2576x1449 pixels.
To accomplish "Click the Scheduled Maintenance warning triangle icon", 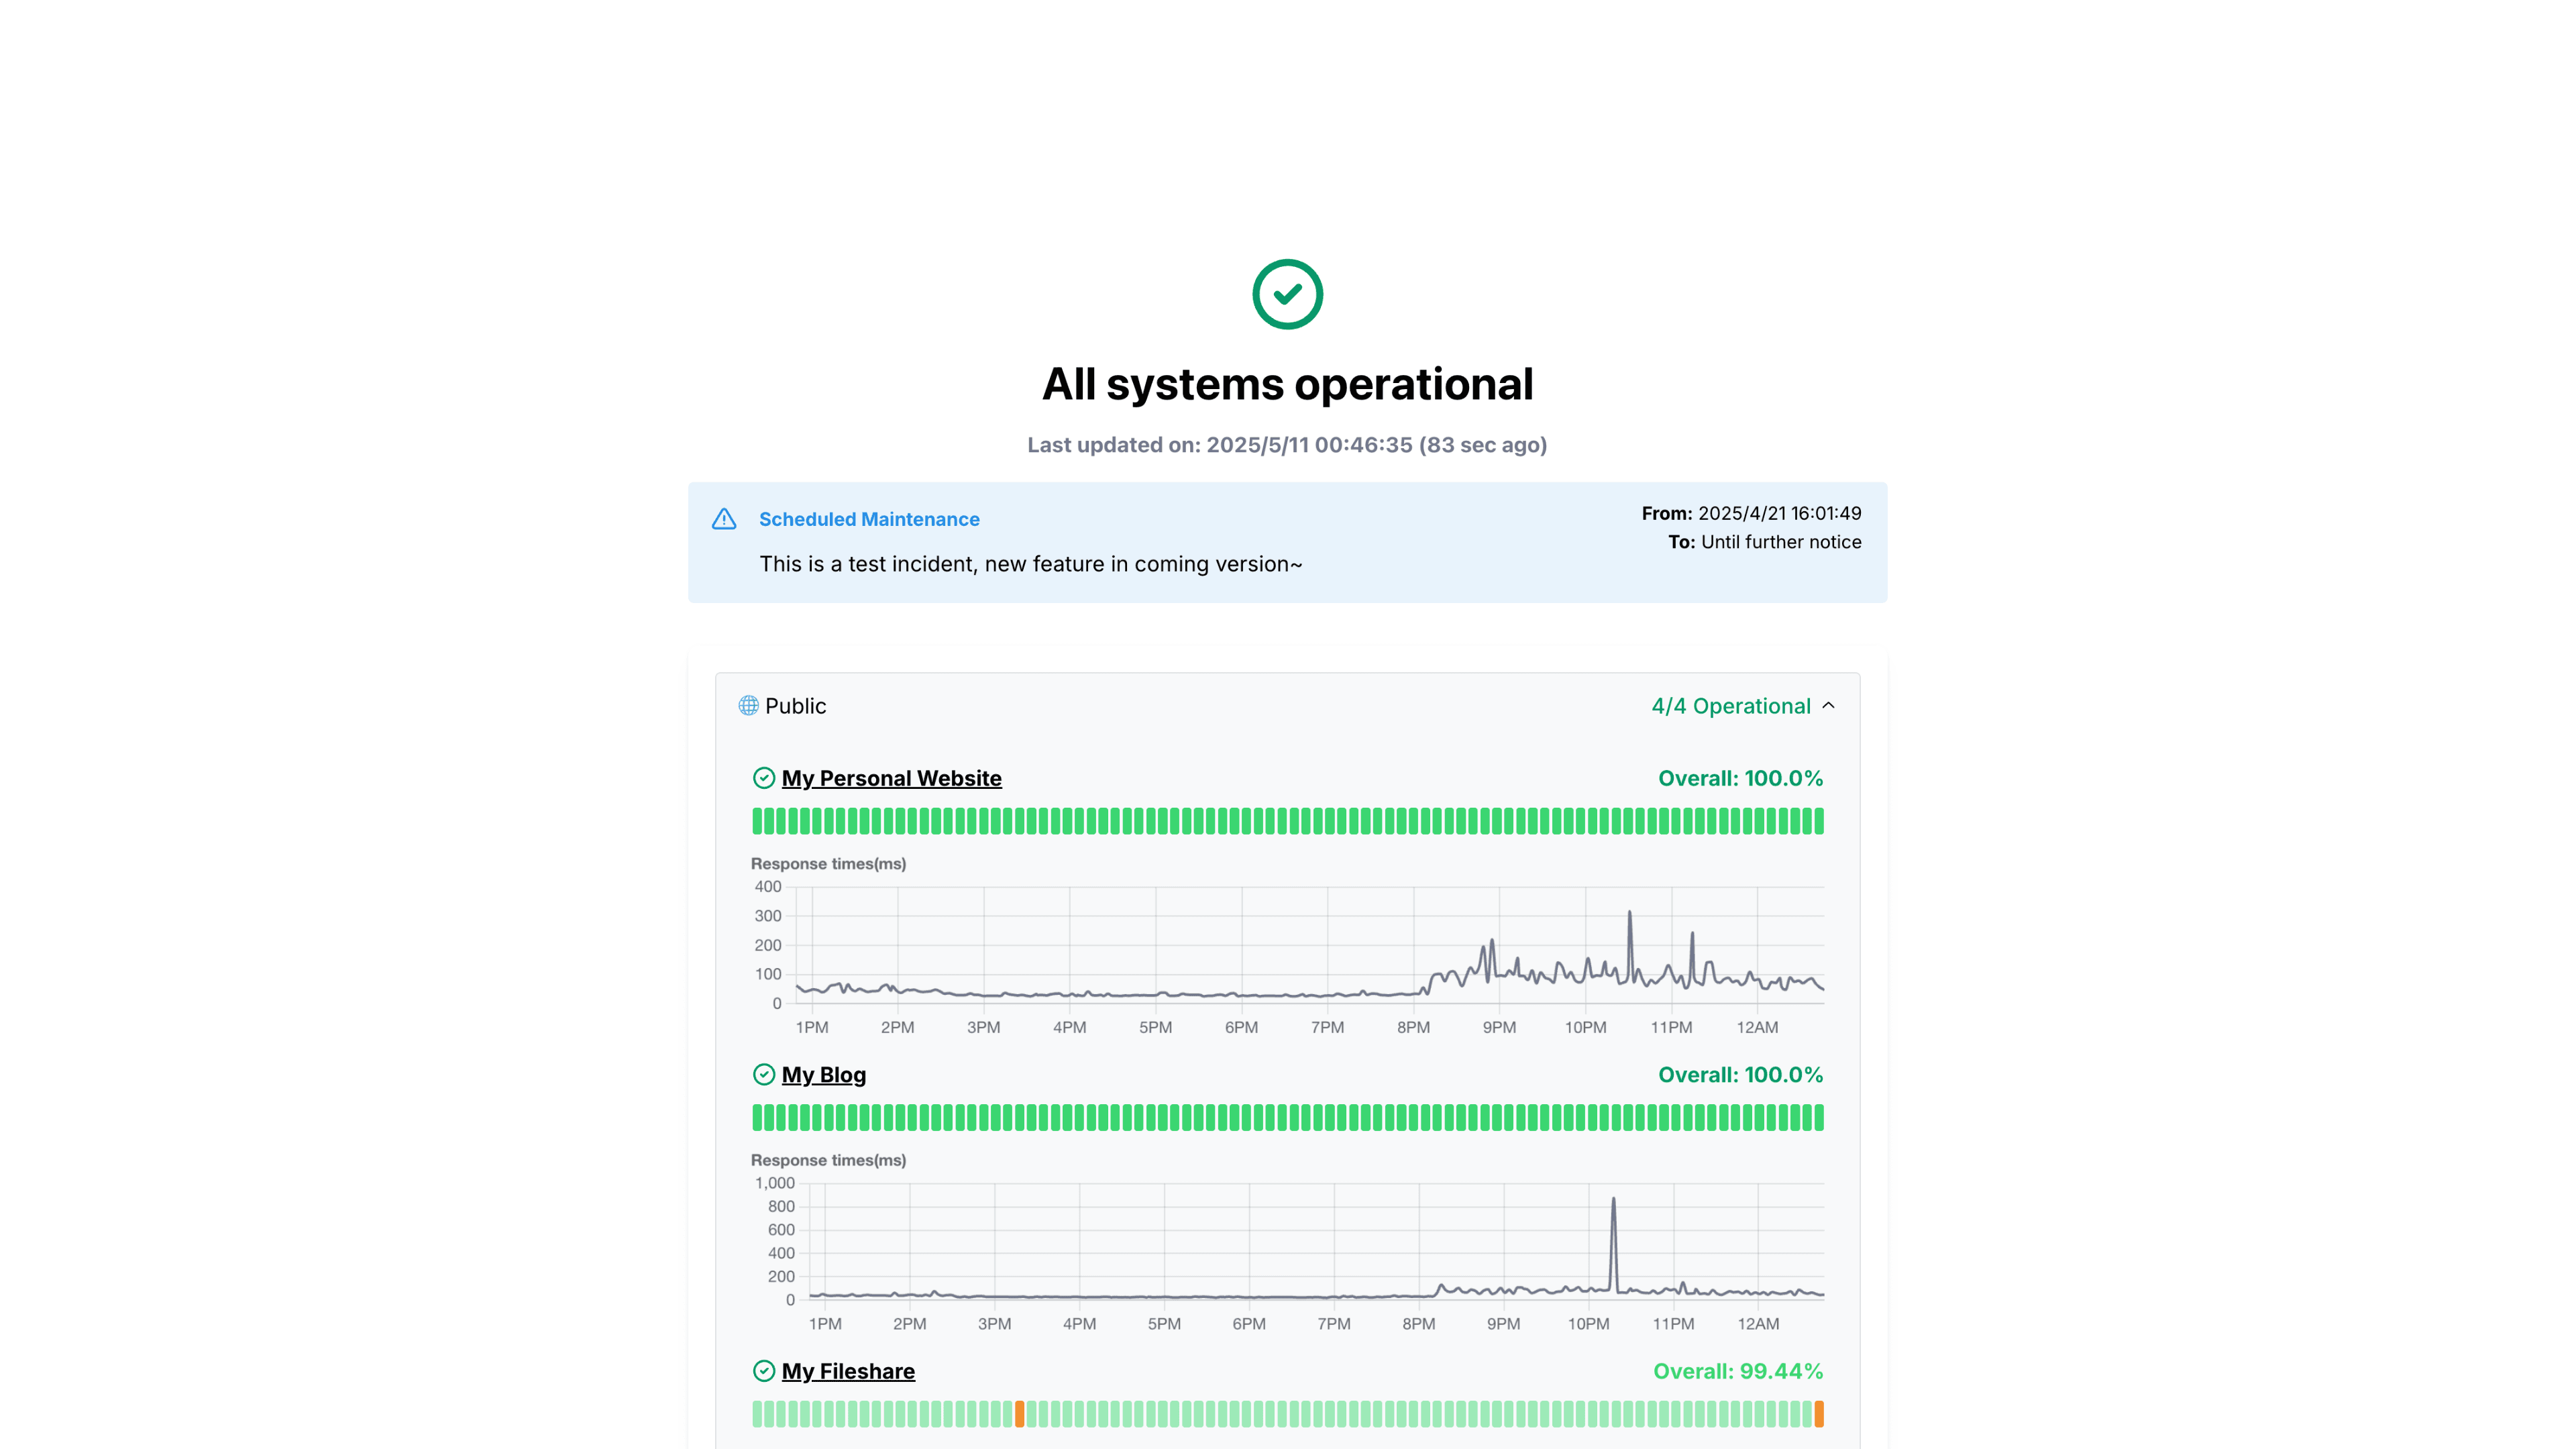I will point(724,519).
